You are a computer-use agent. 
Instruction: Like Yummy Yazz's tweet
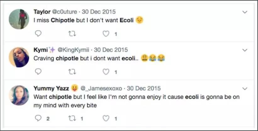tap(106, 118)
